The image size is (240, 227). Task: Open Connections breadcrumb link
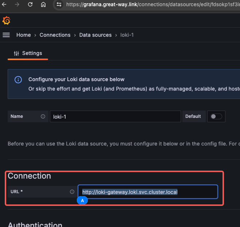[55, 35]
